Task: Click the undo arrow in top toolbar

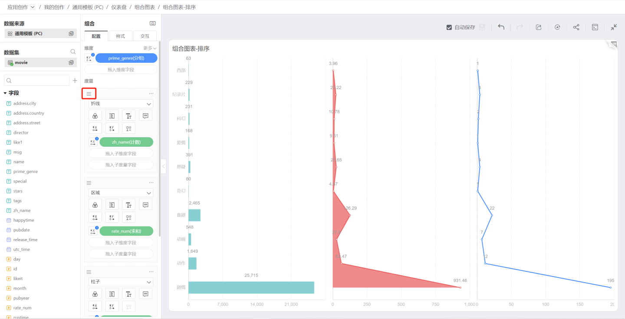Action: point(501,27)
